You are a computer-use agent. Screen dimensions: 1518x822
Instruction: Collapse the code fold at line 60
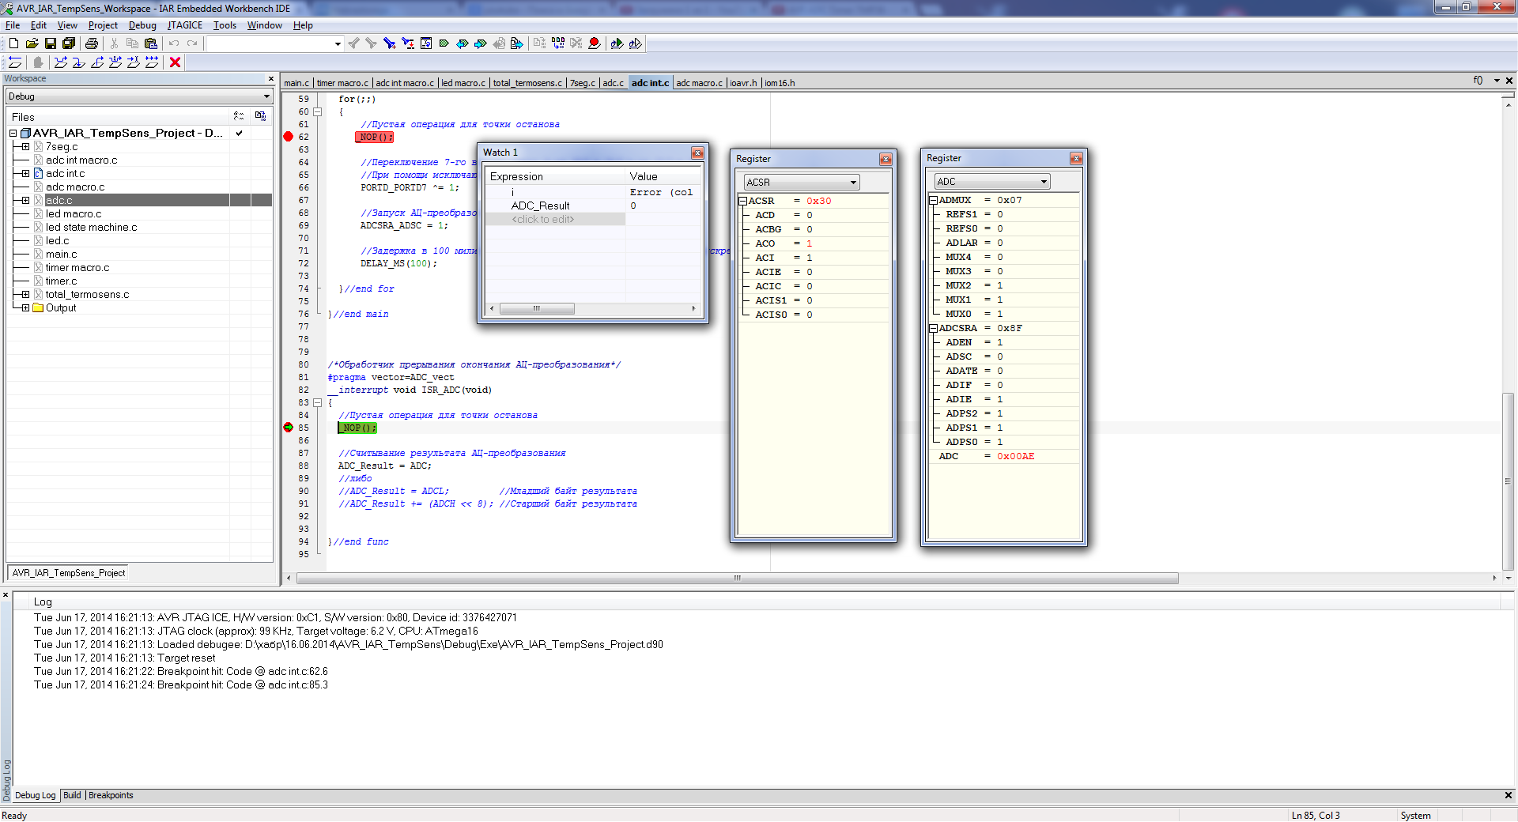[x=317, y=111]
